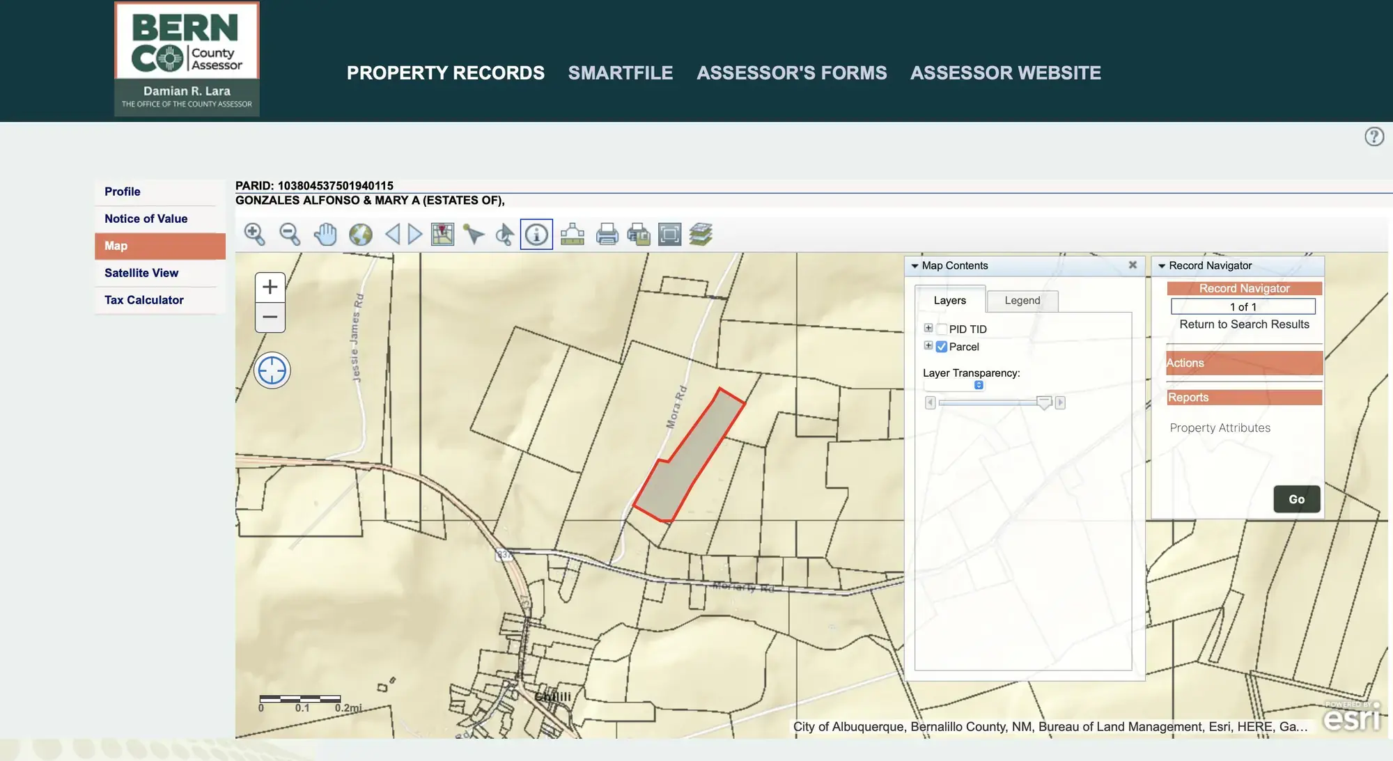Click the locate-me crosshair button on map
This screenshot has width=1393, height=761.
tap(272, 370)
